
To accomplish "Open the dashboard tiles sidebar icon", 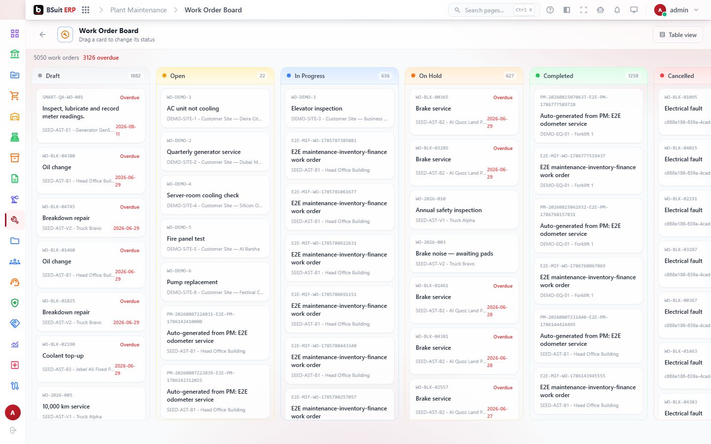I will coord(15,34).
